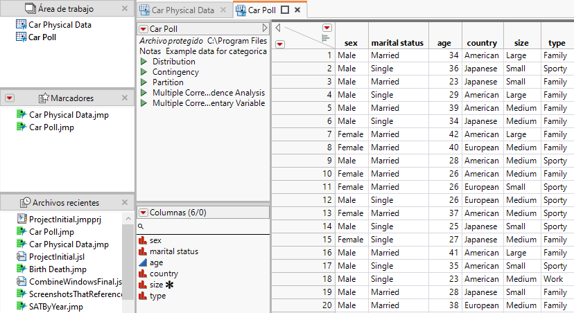Open the Marcadores panel red triangle menu
The image size is (574, 313).
click(x=10, y=98)
